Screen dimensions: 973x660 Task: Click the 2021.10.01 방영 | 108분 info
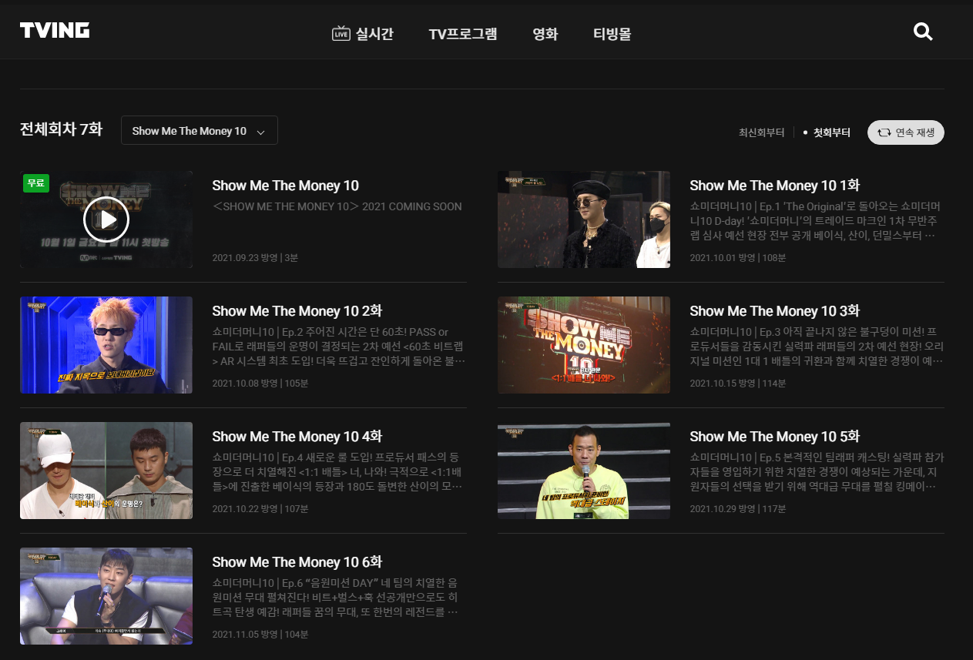click(x=738, y=257)
